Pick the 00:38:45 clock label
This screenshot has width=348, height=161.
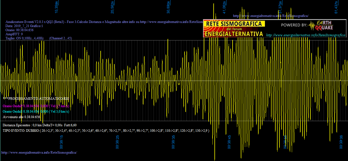(x=229, y=142)
